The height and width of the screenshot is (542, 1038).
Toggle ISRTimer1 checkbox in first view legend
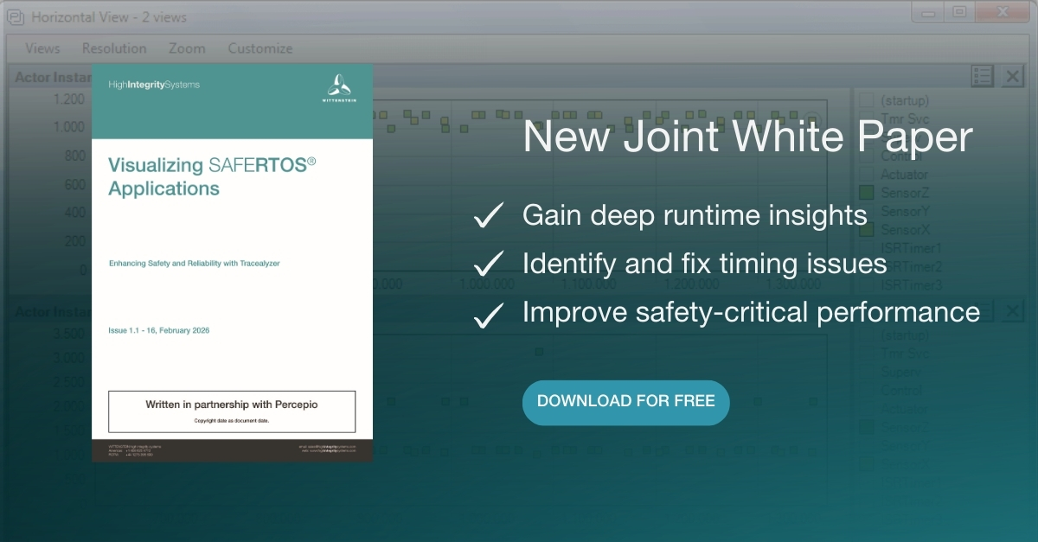pos(866,248)
